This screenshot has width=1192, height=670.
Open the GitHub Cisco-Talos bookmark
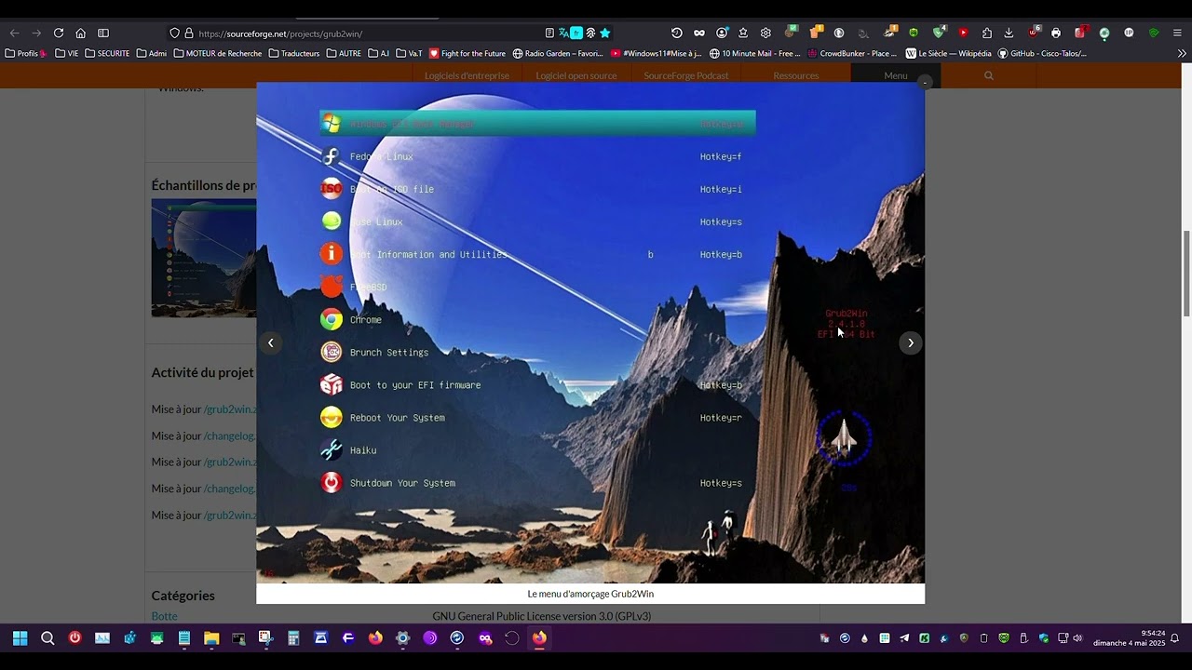click(1043, 53)
